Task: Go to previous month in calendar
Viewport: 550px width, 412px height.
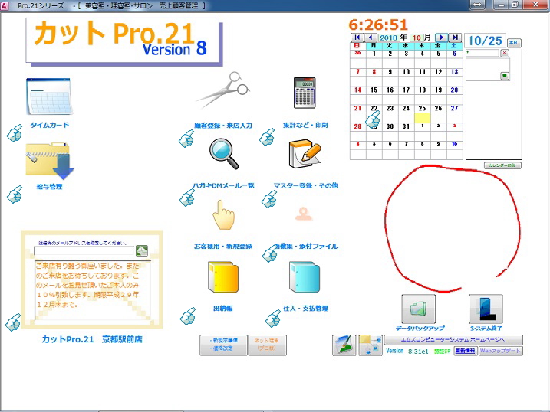Action: click(371, 38)
